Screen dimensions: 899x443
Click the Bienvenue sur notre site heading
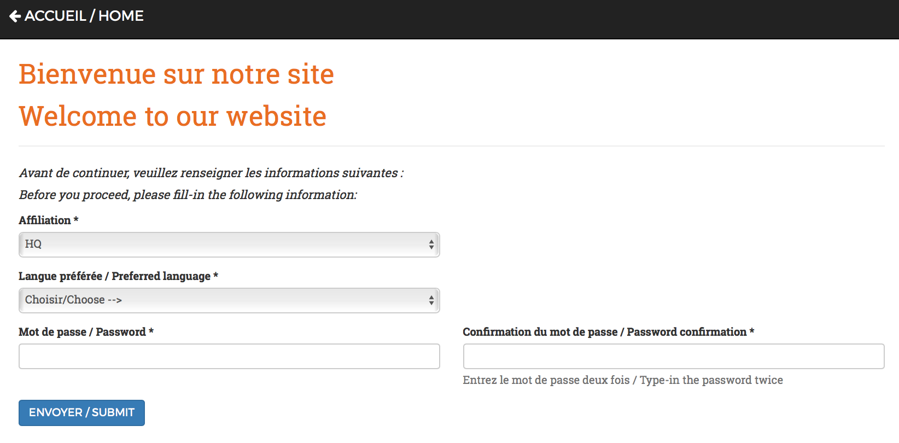click(176, 74)
